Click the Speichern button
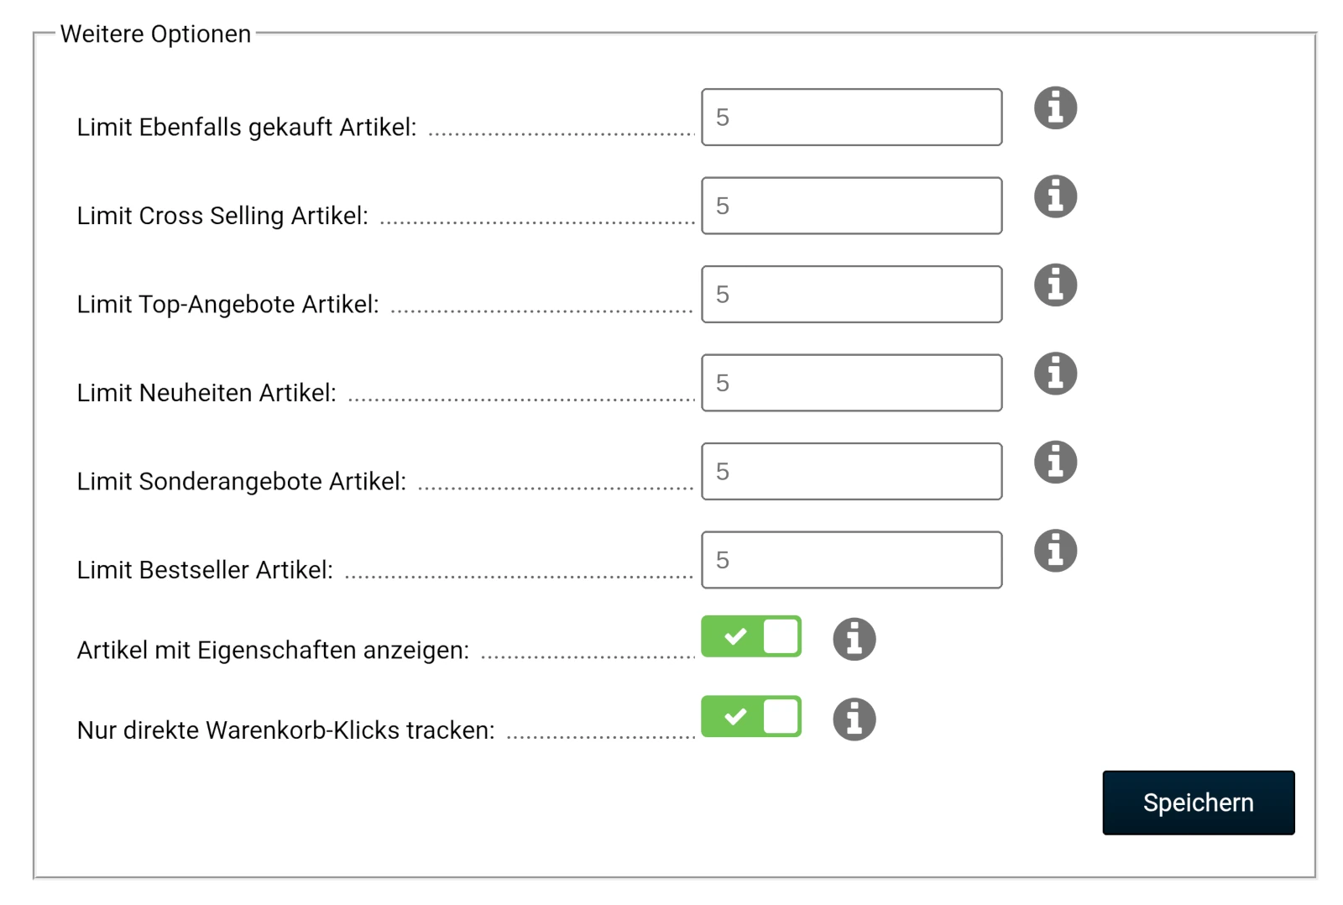The height and width of the screenshot is (905, 1343). tap(1198, 803)
